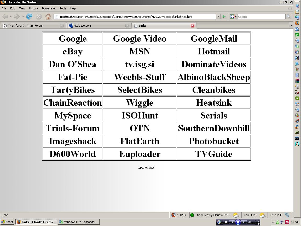Open the View menu

tap(22, 8)
